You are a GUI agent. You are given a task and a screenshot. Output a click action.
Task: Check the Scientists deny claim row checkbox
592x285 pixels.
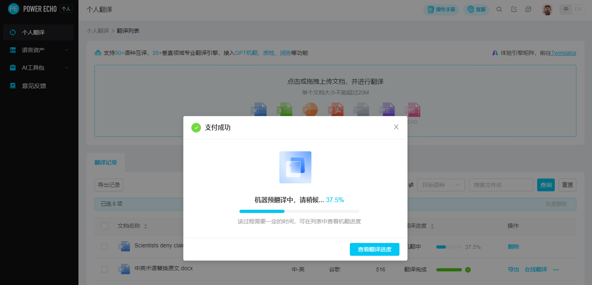[x=104, y=247]
